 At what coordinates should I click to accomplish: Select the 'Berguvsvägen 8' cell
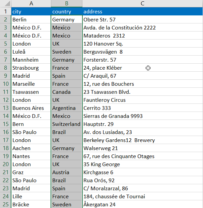[x=142, y=52]
